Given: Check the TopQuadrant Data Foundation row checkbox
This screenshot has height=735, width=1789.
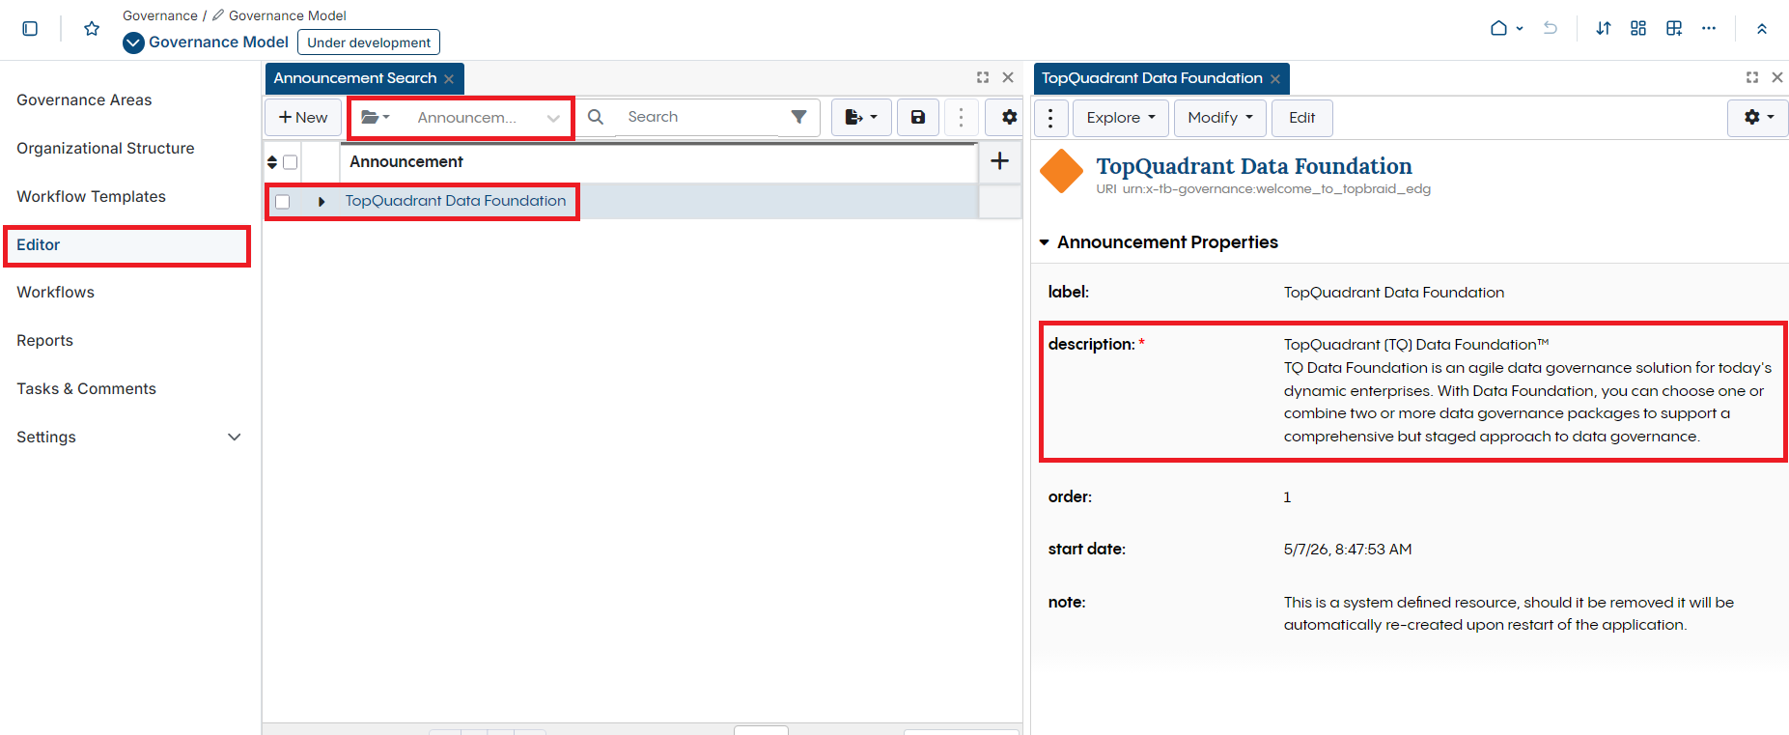Looking at the screenshot, I should click(x=282, y=202).
